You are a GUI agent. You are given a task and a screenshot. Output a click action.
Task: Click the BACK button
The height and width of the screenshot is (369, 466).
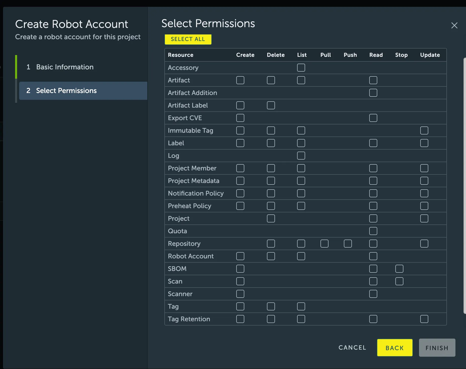pos(394,348)
